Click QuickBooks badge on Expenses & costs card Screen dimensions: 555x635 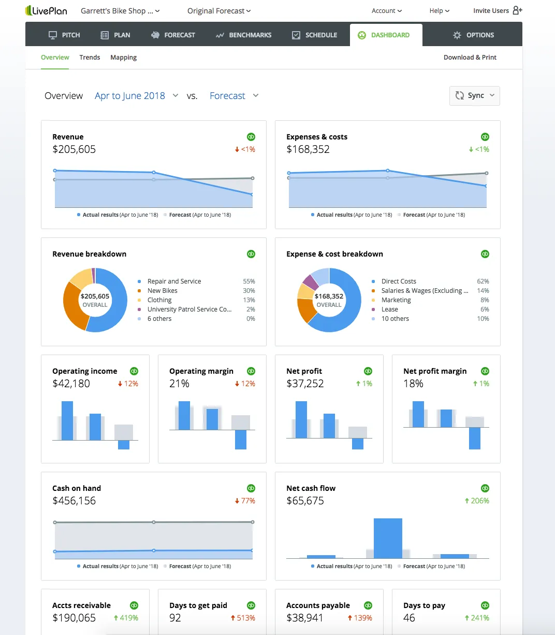[485, 137]
